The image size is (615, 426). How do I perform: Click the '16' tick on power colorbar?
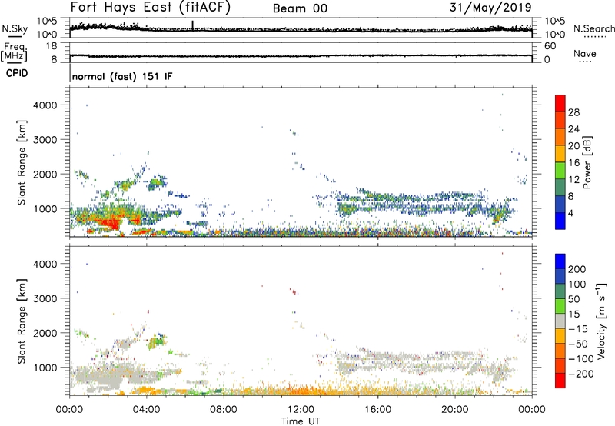573,163
